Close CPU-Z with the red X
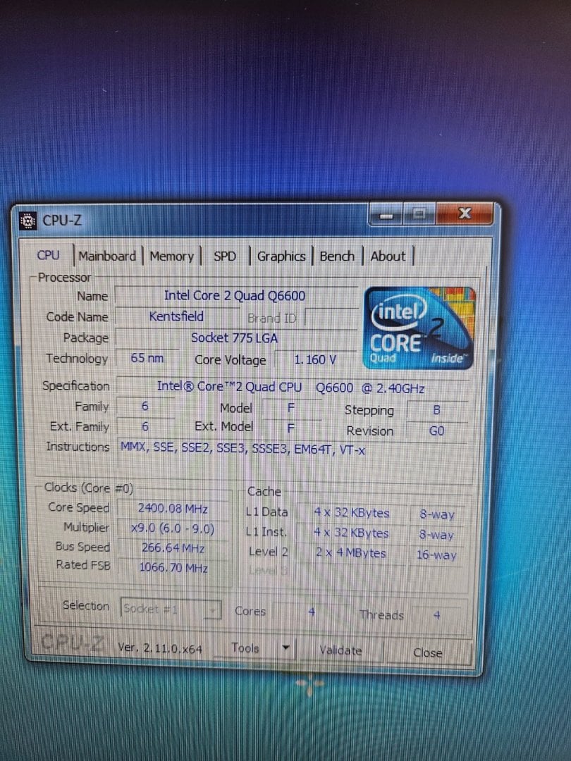Viewport: 571px width, 761px height. tap(465, 214)
